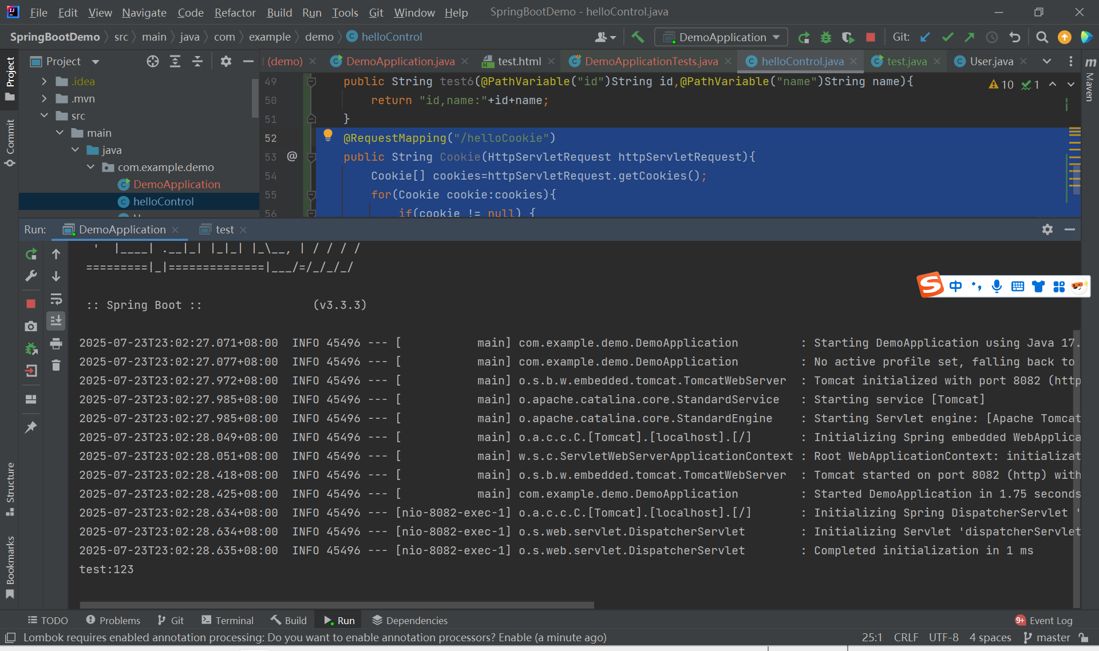
Task: Toggle Sogou soft keyboard
Action: coord(1017,286)
